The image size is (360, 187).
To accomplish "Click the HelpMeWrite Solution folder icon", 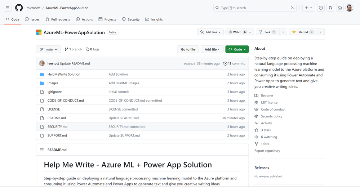I will click(42, 74).
